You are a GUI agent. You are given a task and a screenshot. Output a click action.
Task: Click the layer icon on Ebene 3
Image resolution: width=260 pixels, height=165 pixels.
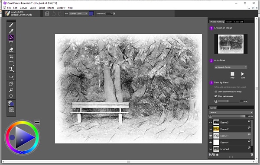pyautogui.click(x=249, y=121)
